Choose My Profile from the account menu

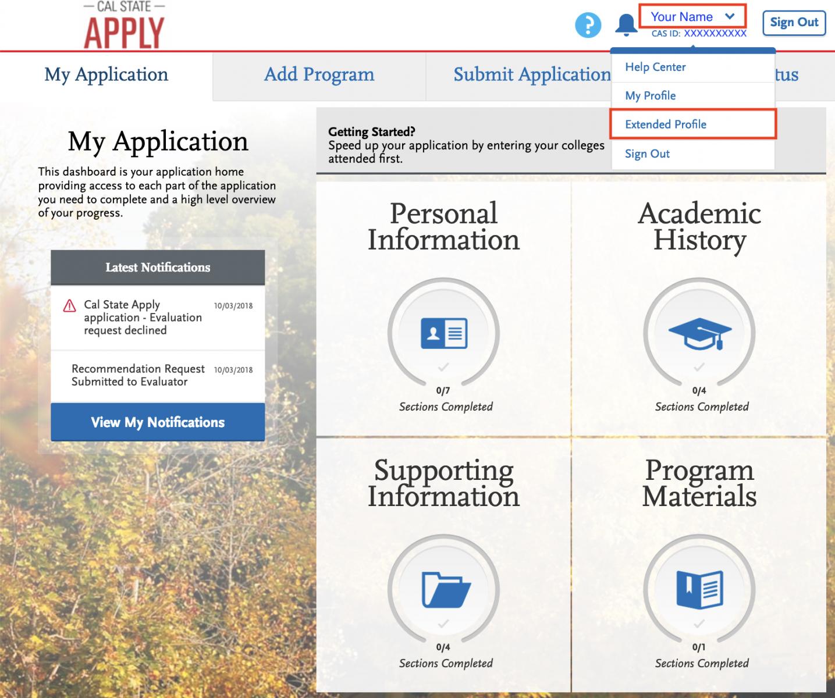pyautogui.click(x=650, y=95)
